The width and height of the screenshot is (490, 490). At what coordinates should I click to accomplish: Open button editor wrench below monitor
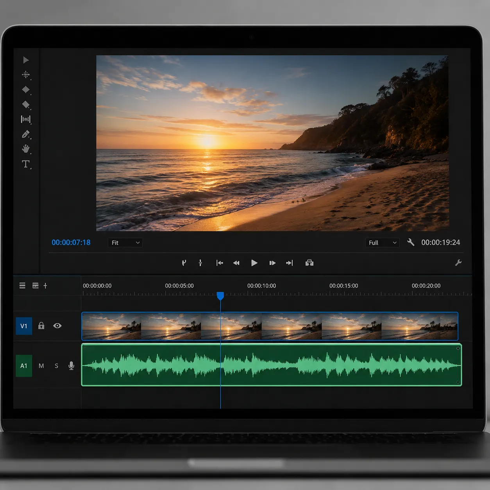458,263
